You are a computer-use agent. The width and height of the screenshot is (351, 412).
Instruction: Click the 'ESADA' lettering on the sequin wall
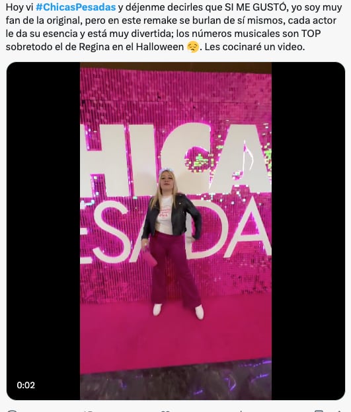[x=176, y=231]
